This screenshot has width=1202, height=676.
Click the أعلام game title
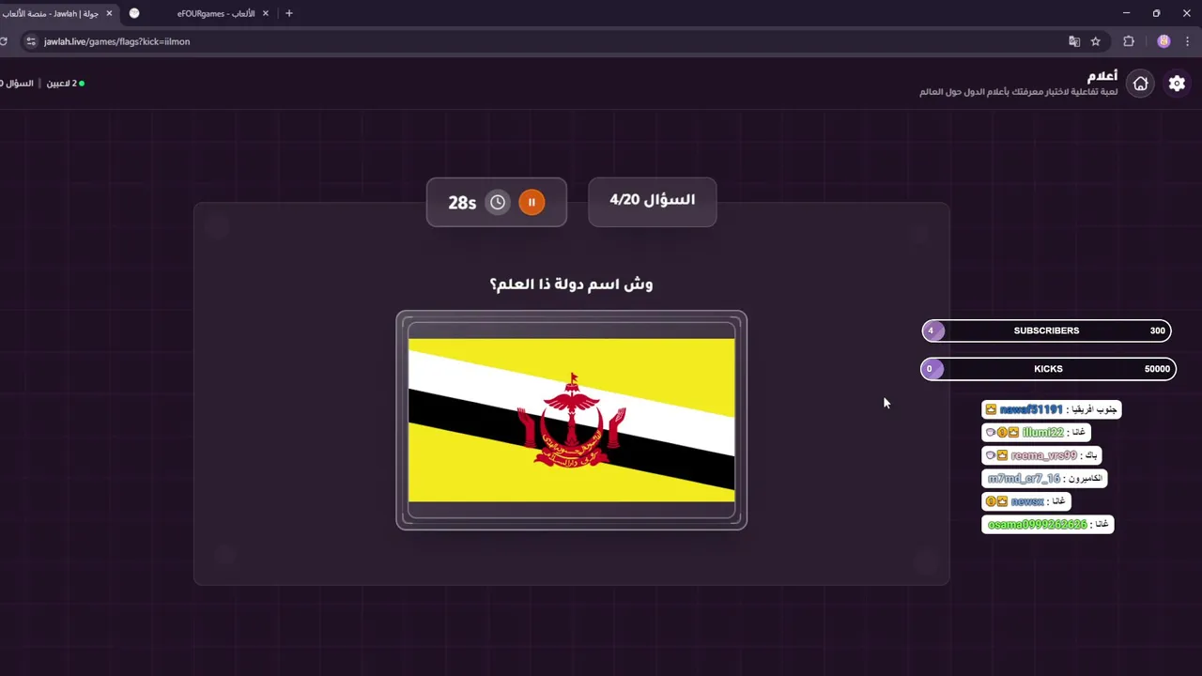1102,76
